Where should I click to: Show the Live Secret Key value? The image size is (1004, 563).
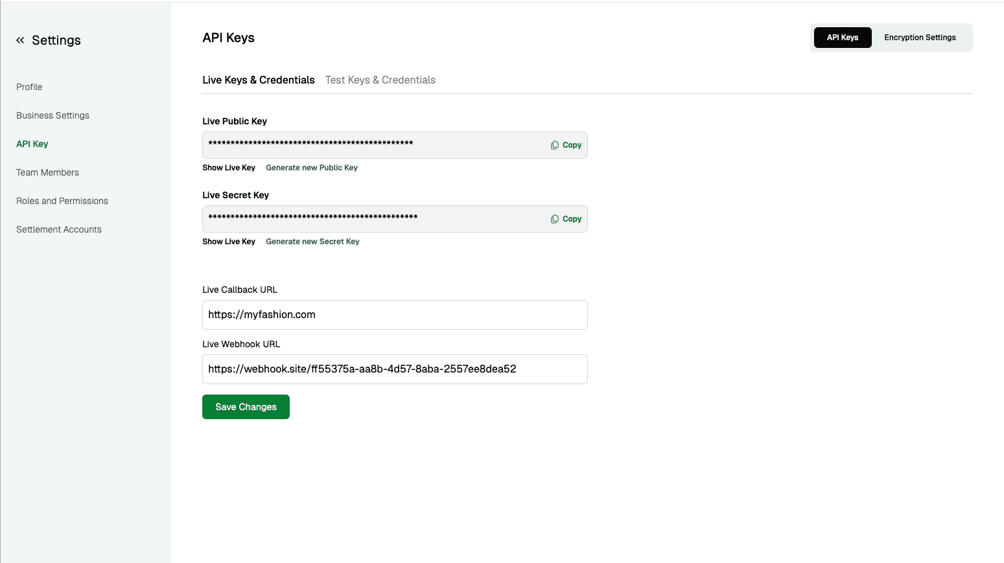point(229,241)
